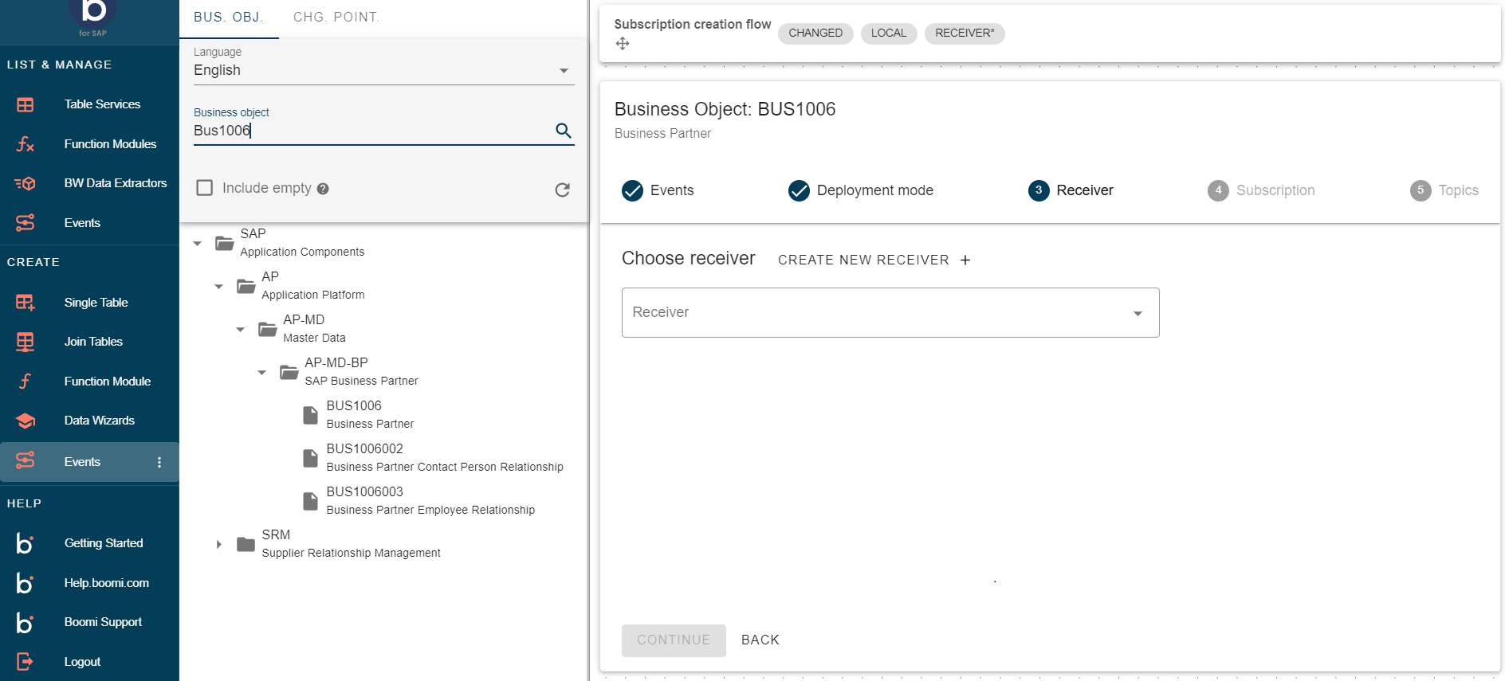Click the BACK button
This screenshot has width=1505, height=681.
(760, 640)
